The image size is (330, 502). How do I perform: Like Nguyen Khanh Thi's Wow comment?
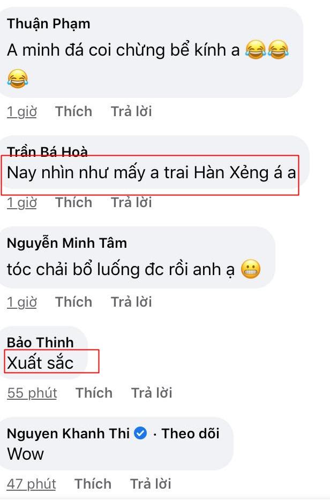(x=93, y=484)
